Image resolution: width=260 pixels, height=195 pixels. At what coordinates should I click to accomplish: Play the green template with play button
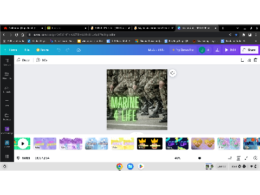23,144
